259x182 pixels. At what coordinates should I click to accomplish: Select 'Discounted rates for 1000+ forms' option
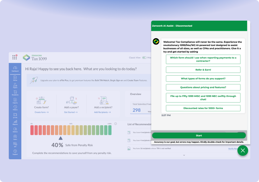pos(203,108)
